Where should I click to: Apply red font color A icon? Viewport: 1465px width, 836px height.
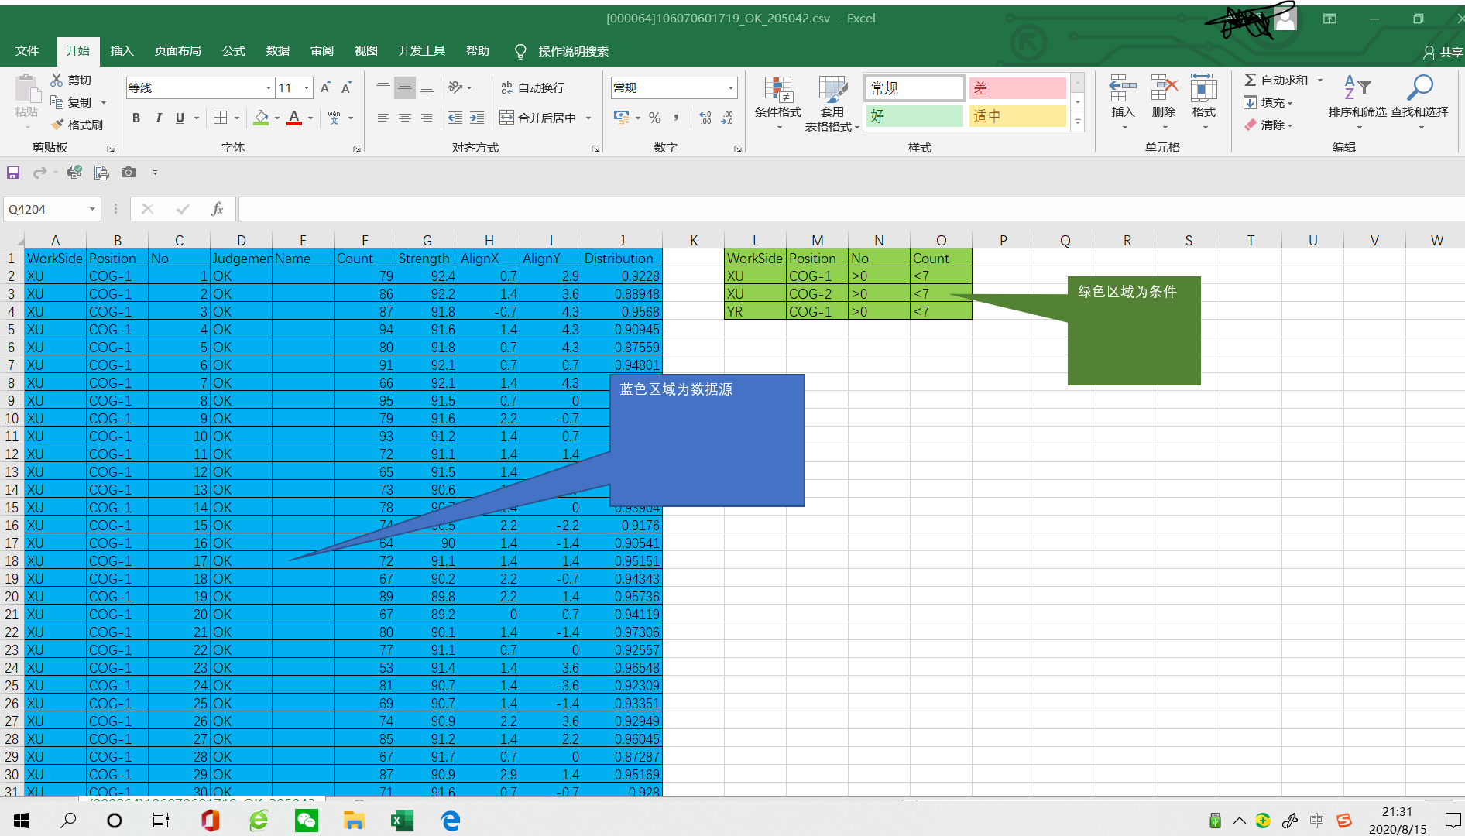[x=294, y=118]
